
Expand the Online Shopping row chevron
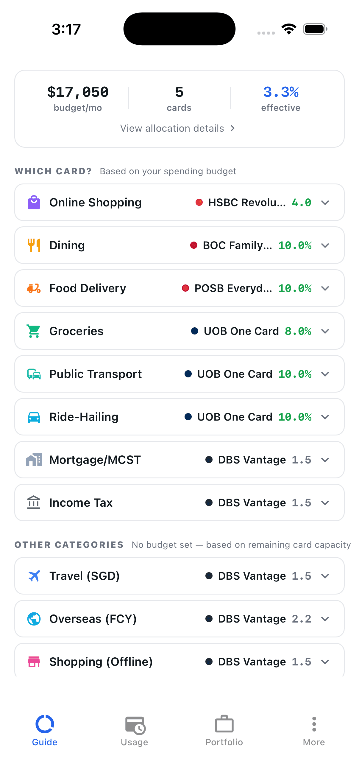point(325,203)
